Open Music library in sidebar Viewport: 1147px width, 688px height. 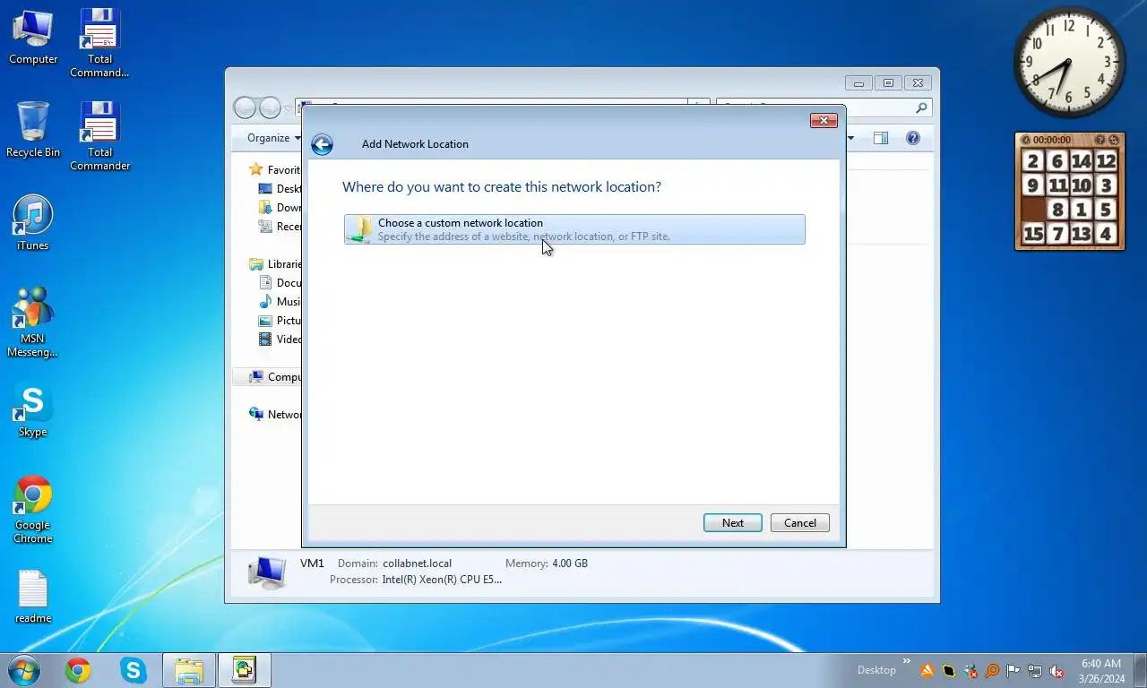click(x=280, y=302)
